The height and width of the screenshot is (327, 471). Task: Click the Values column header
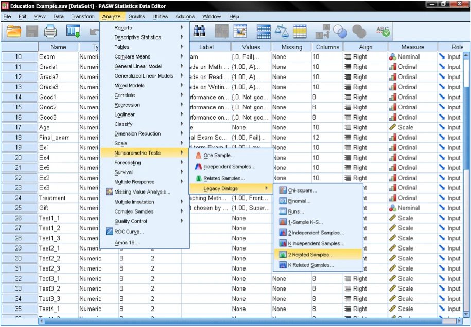[x=251, y=47]
